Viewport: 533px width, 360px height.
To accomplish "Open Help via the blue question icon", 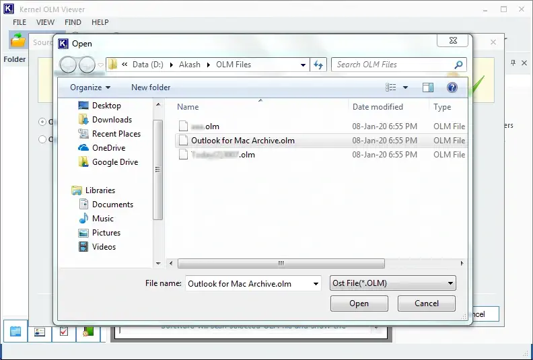I will click(x=452, y=87).
